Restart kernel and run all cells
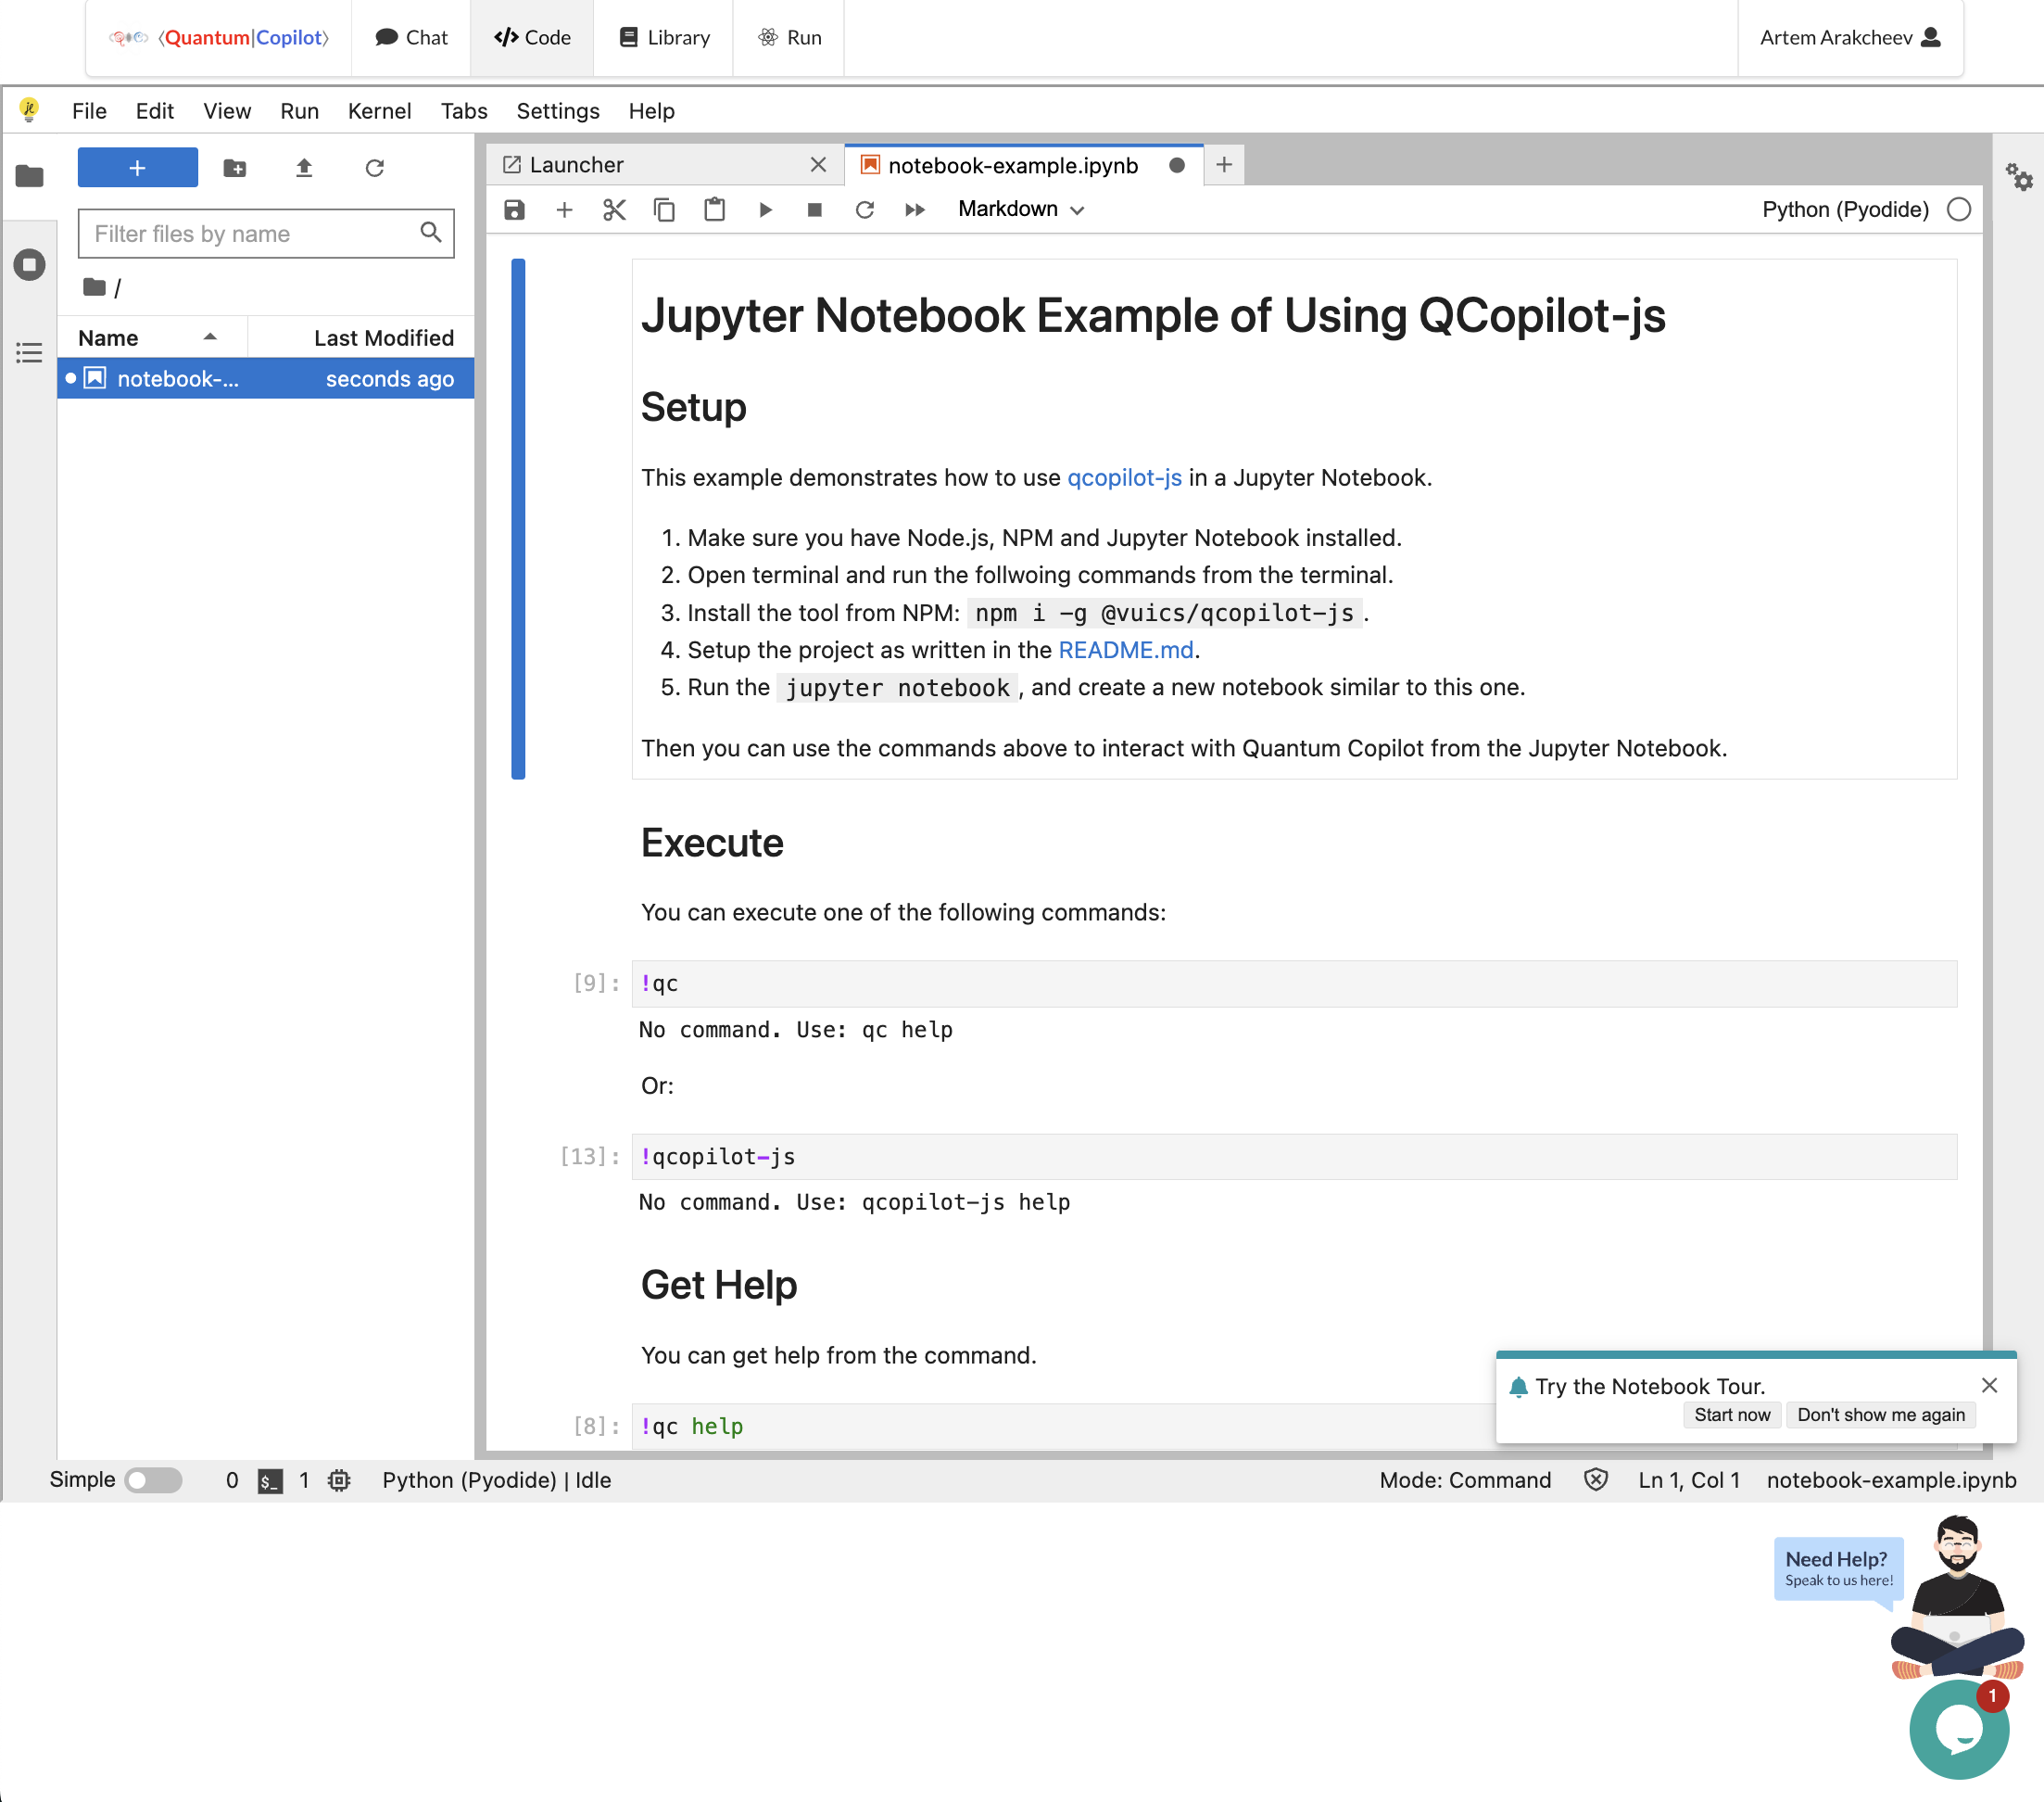The width and height of the screenshot is (2044, 1802). pyautogui.click(x=915, y=209)
